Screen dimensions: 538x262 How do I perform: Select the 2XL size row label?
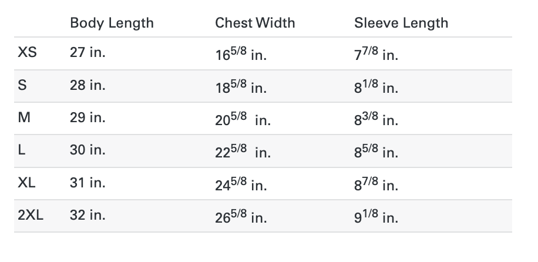(x=31, y=215)
